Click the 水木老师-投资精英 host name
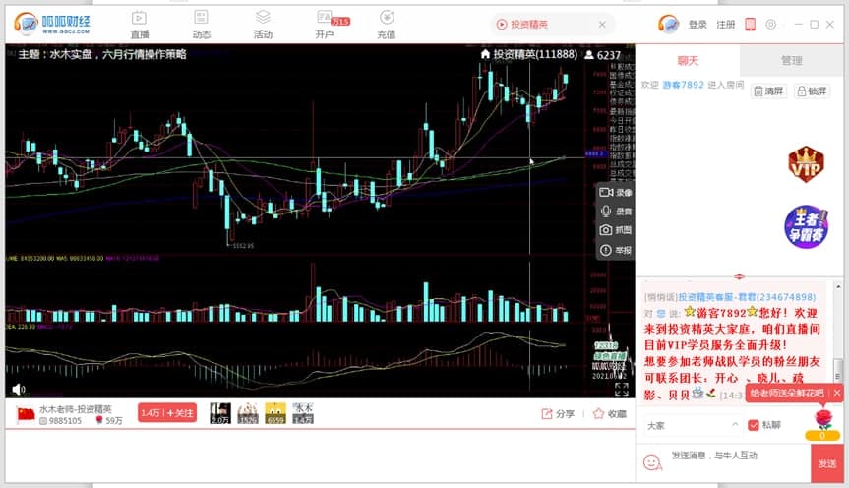This screenshot has height=488, width=849. coord(76,409)
